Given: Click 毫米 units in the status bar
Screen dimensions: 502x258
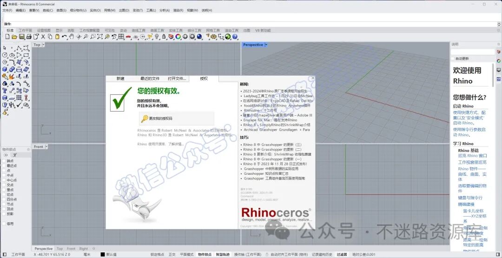Looking at the screenshot, I should (87, 254).
